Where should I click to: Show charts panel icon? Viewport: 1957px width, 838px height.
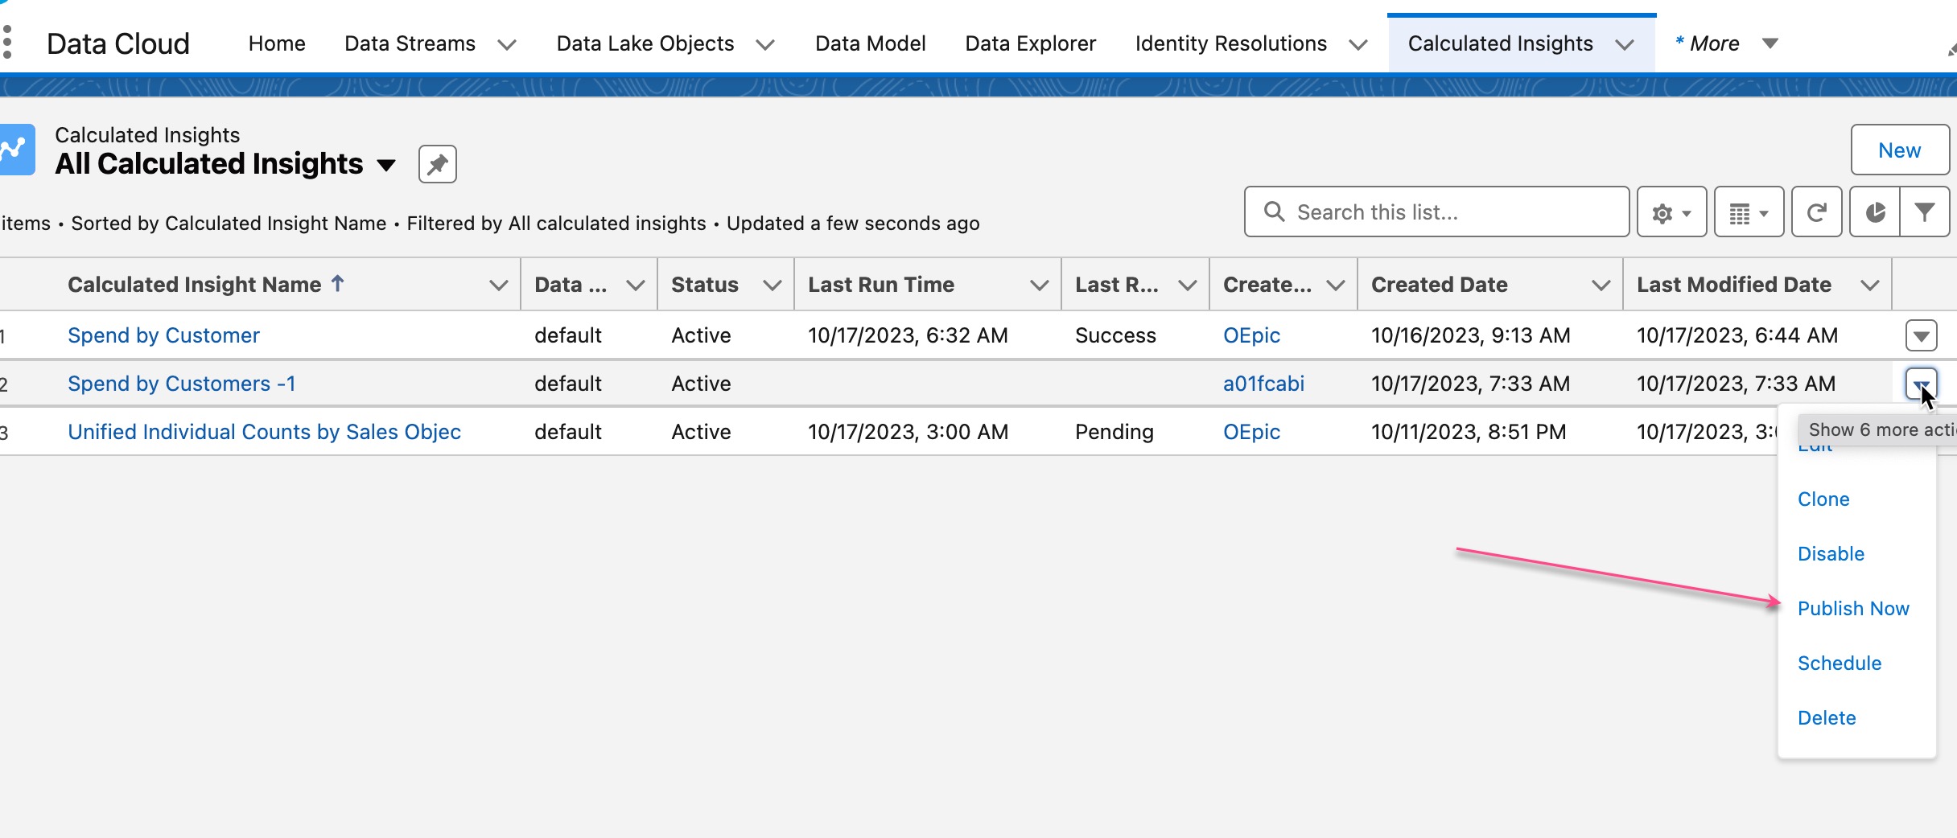point(1875,212)
